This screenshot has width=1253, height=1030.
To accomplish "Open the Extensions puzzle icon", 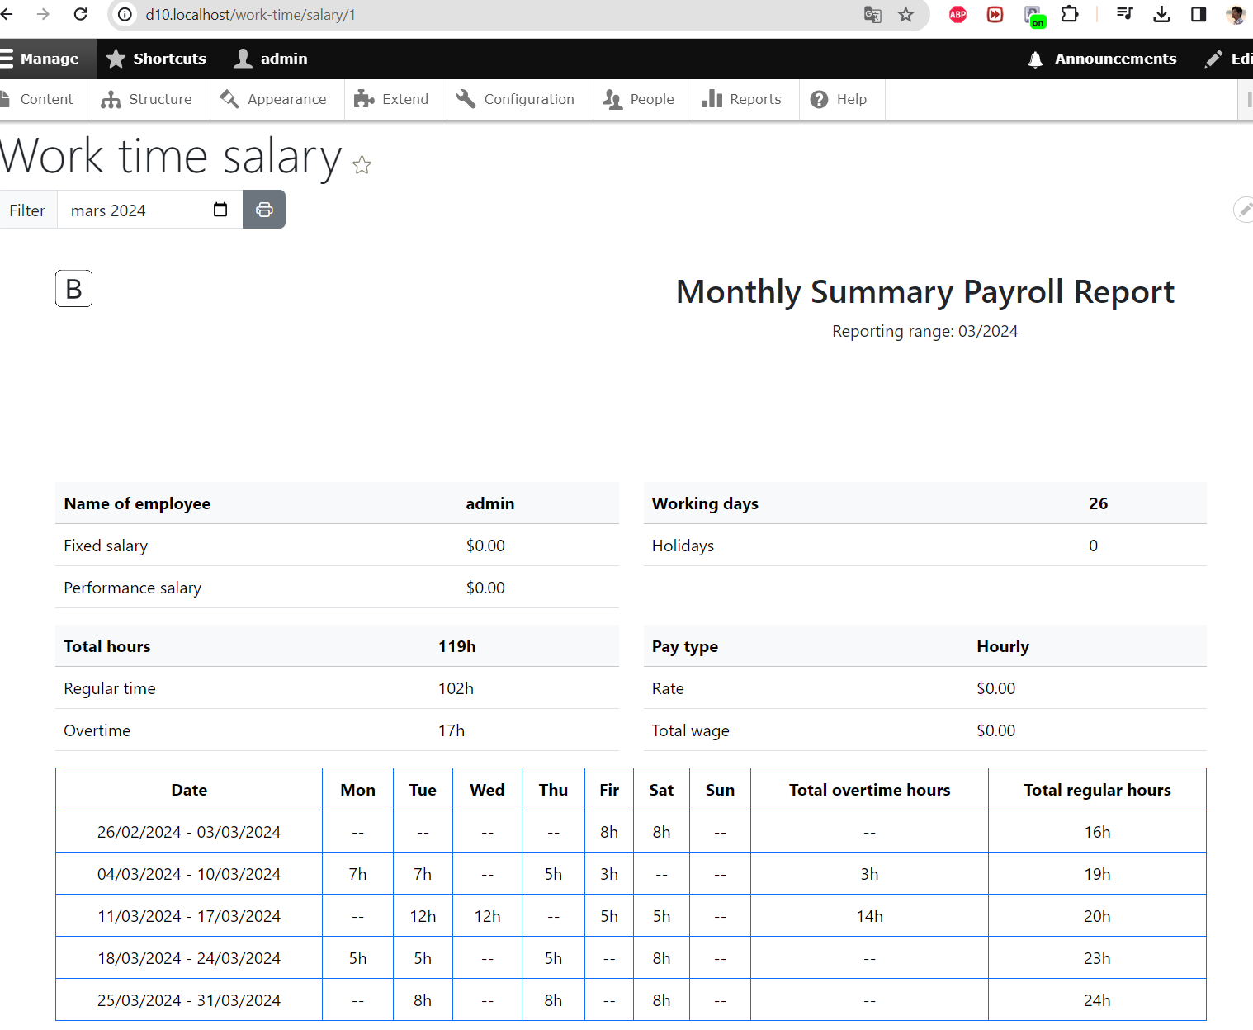I will 1070,14.
